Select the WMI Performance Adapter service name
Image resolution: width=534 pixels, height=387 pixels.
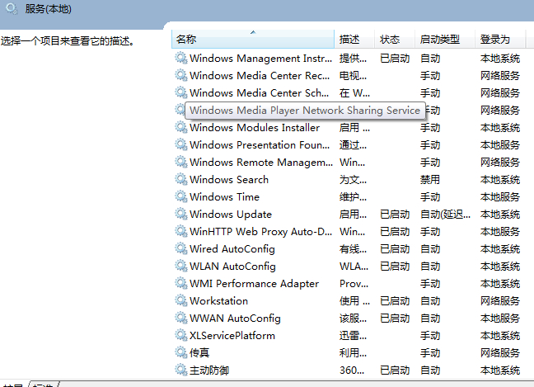click(254, 284)
